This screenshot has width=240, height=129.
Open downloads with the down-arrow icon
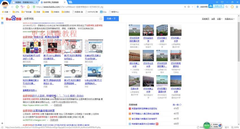point(237,7)
